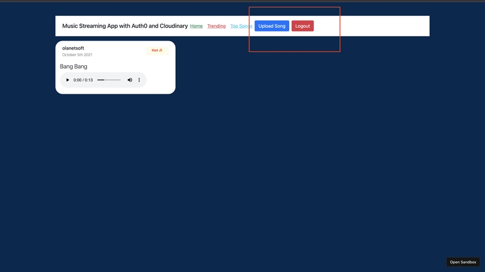Click empty area of the white navigation bar
The width and height of the screenshot is (485, 272).
click(376, 26)
